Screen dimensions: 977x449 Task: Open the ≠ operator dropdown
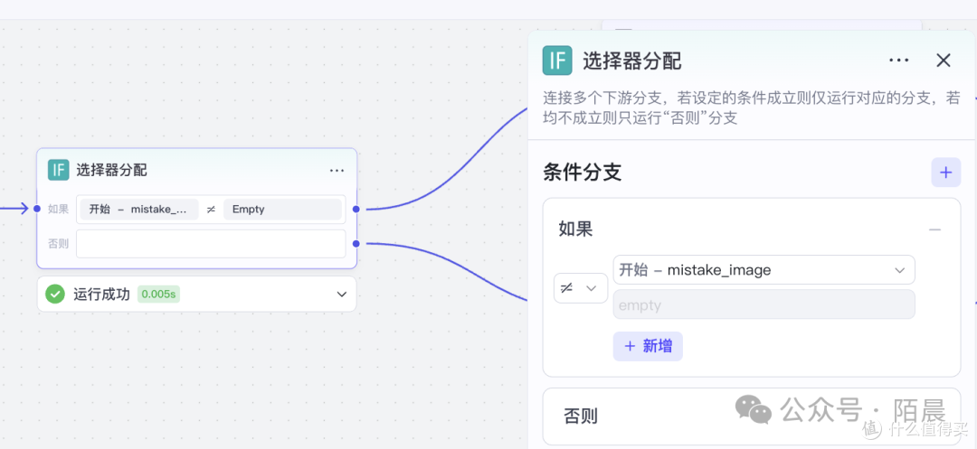[581, 288]
